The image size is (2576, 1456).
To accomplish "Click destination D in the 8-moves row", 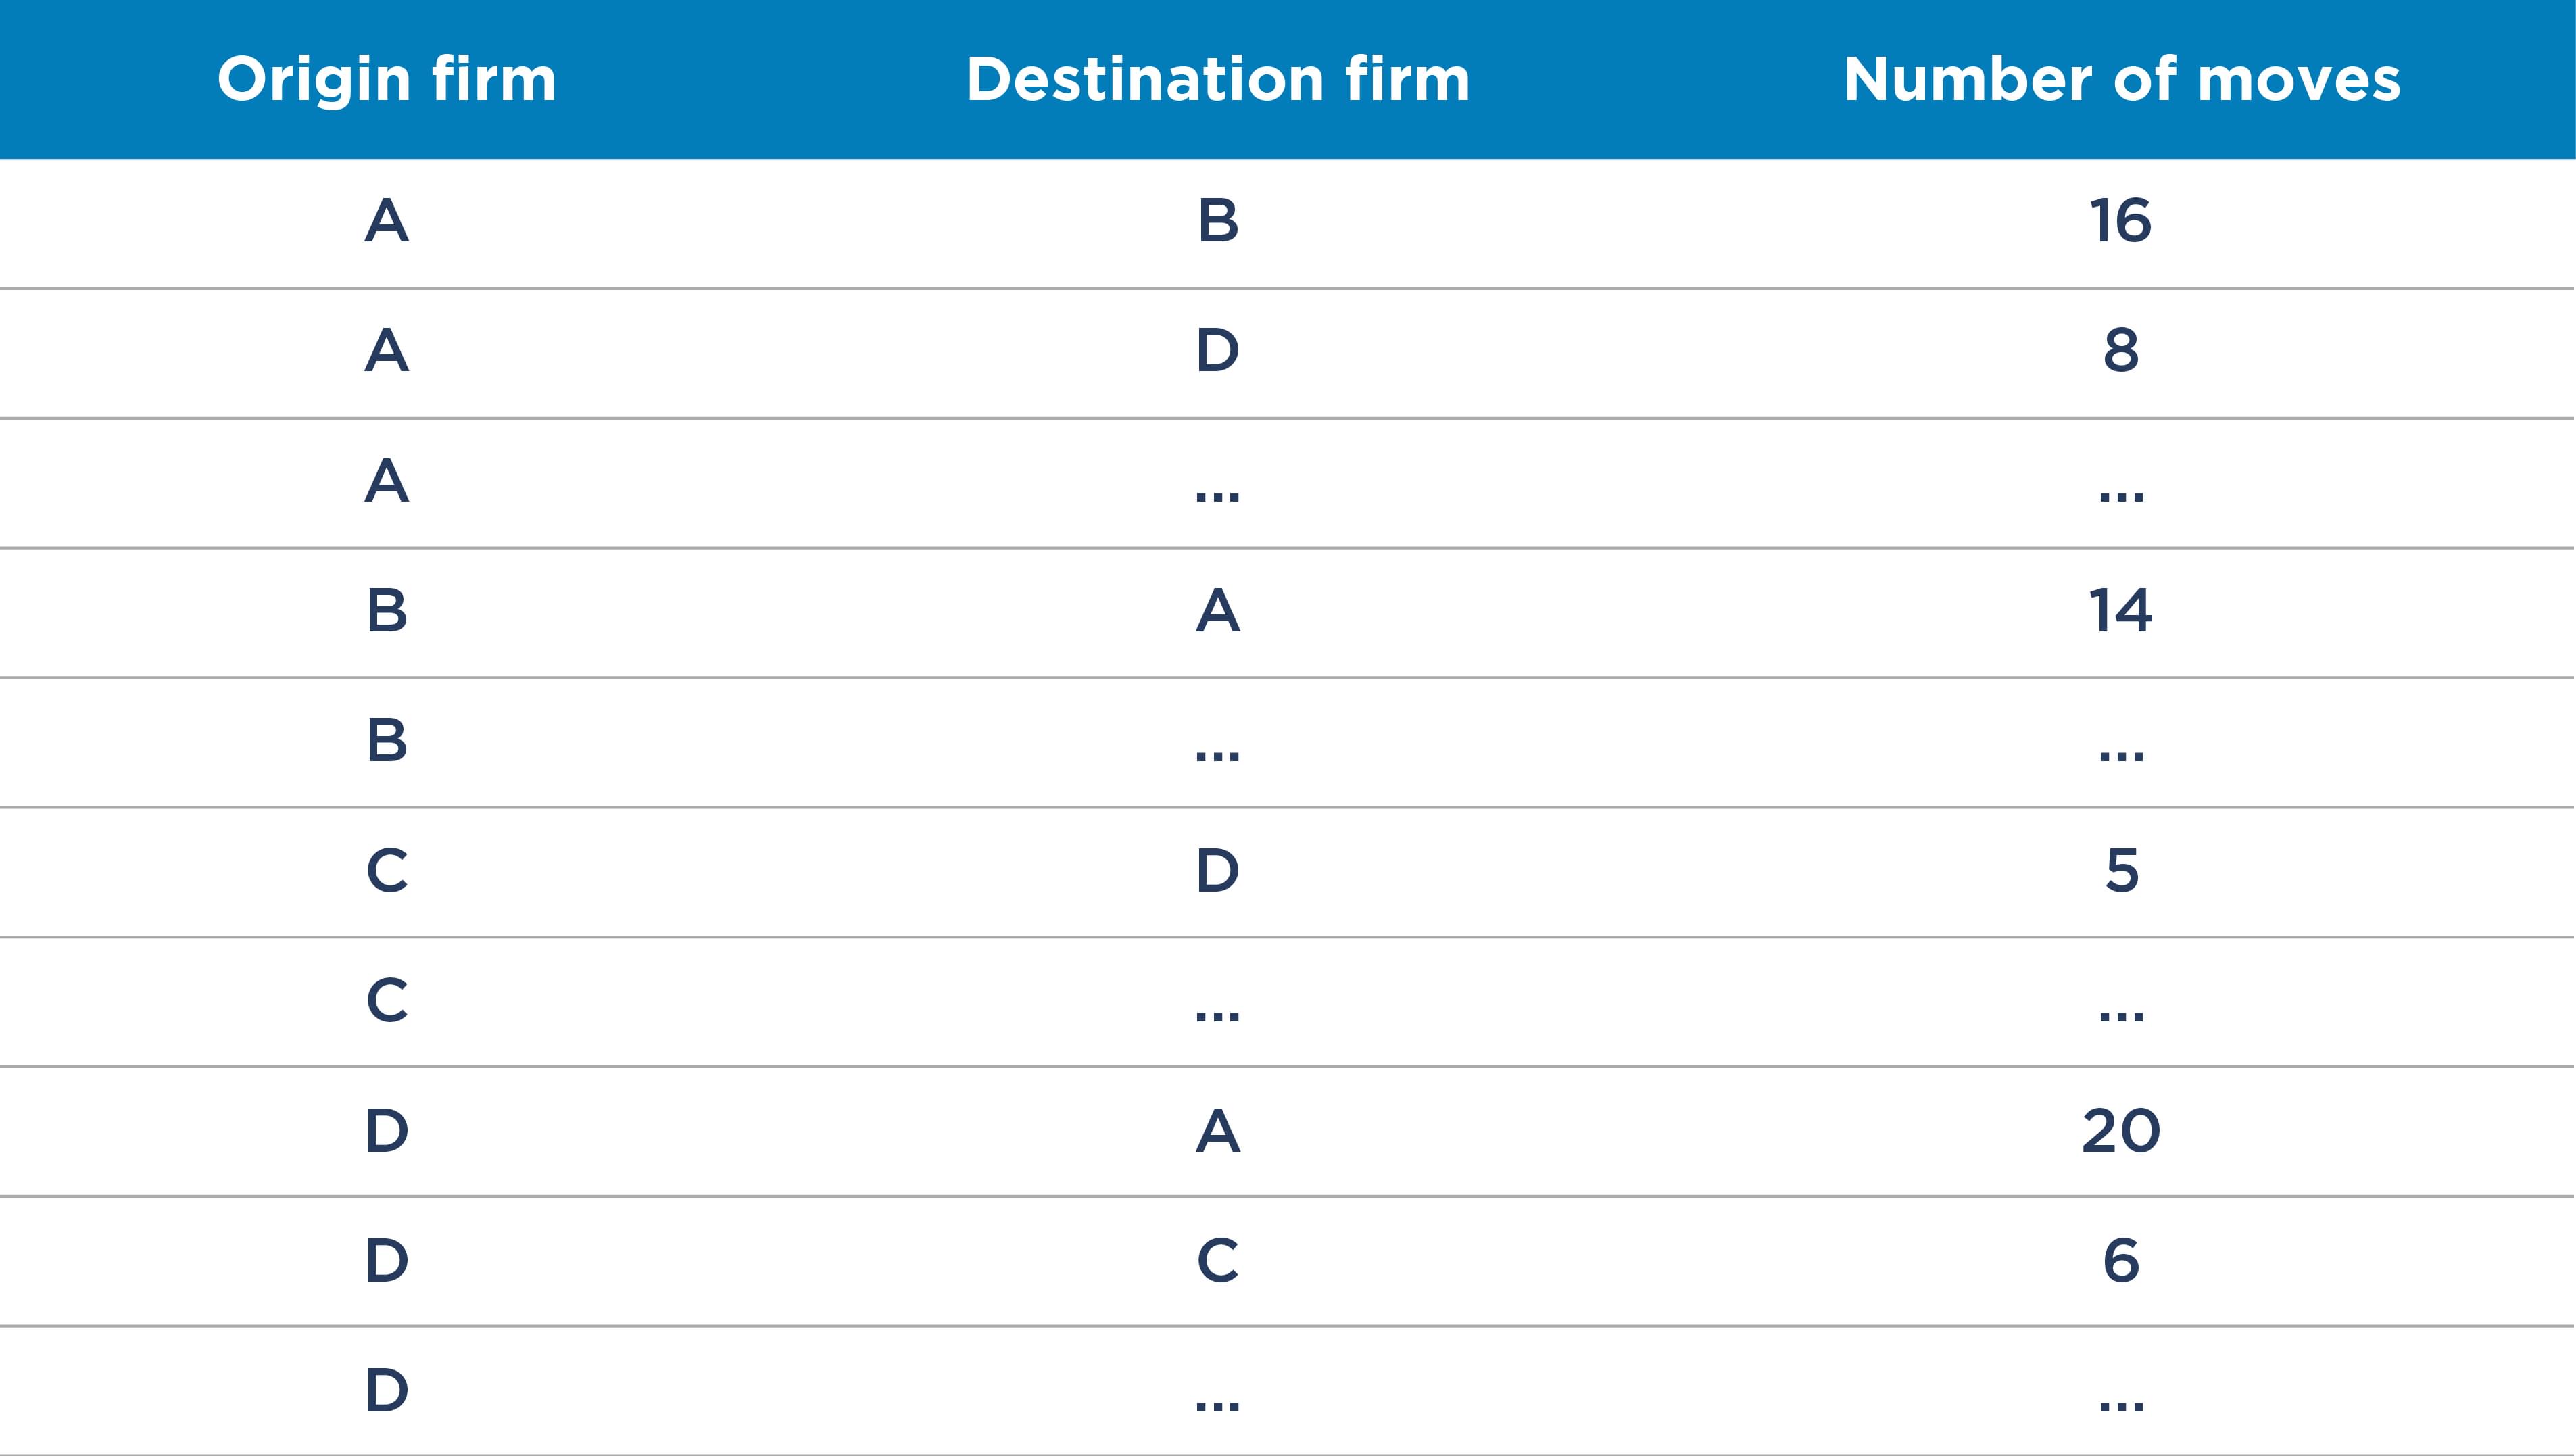I will click(x=1218, y=351).
